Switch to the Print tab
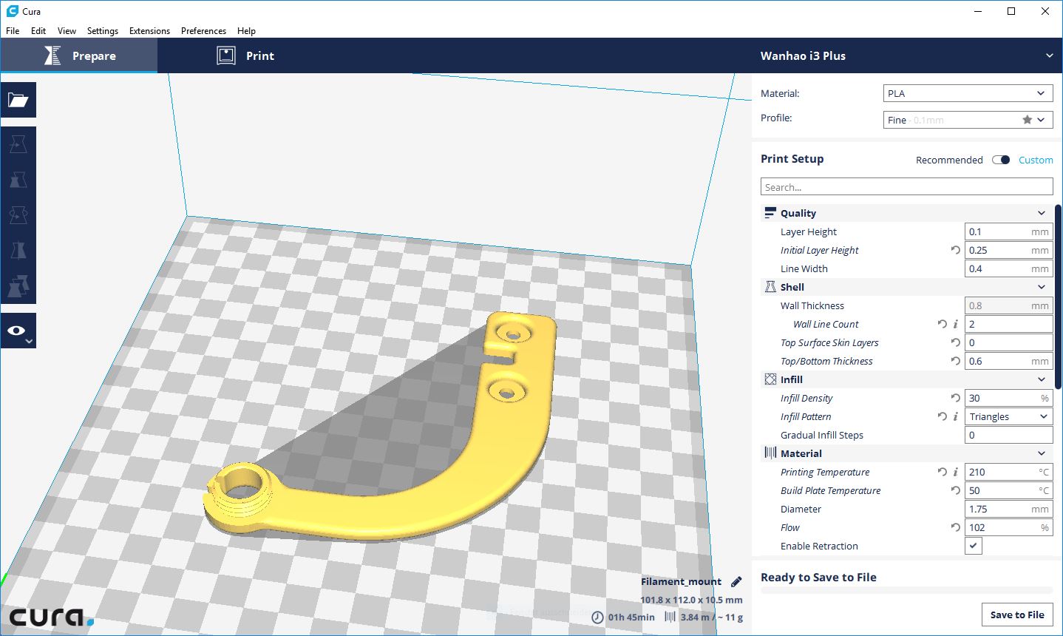Screen dimensions: 1063x636 point(245,55)
